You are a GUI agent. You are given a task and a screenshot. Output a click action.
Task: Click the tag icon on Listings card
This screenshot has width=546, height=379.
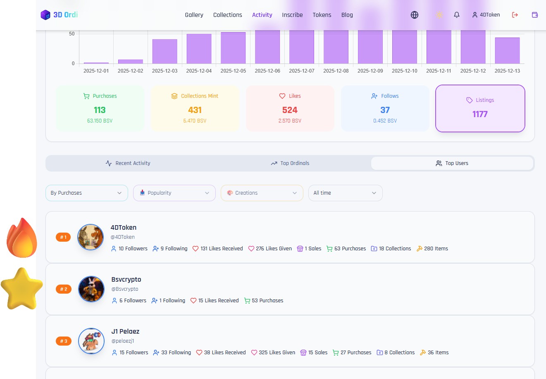(x=470, y=100)
